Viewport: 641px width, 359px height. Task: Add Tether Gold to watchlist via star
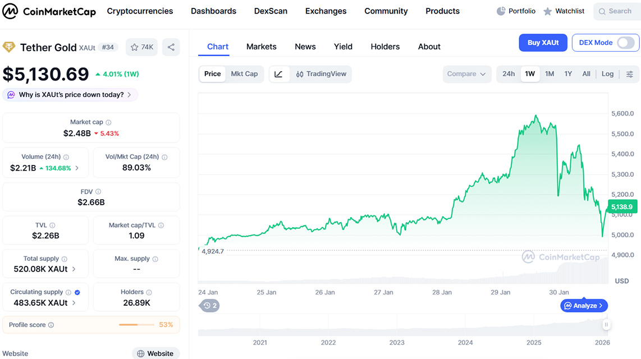point(141,47)
